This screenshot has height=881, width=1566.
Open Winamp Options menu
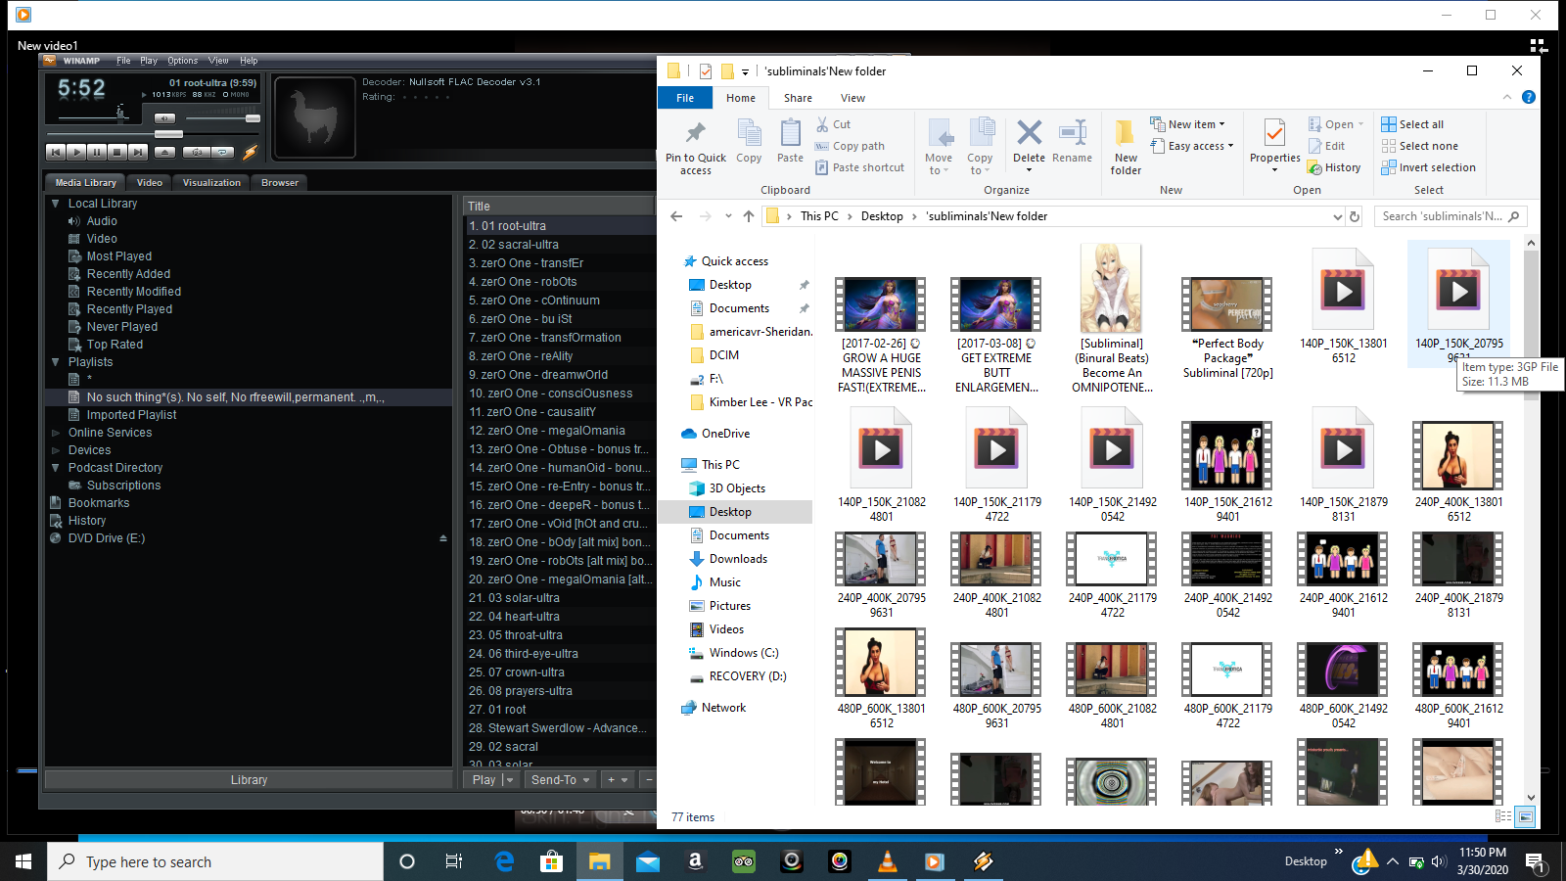pos(182,61)
